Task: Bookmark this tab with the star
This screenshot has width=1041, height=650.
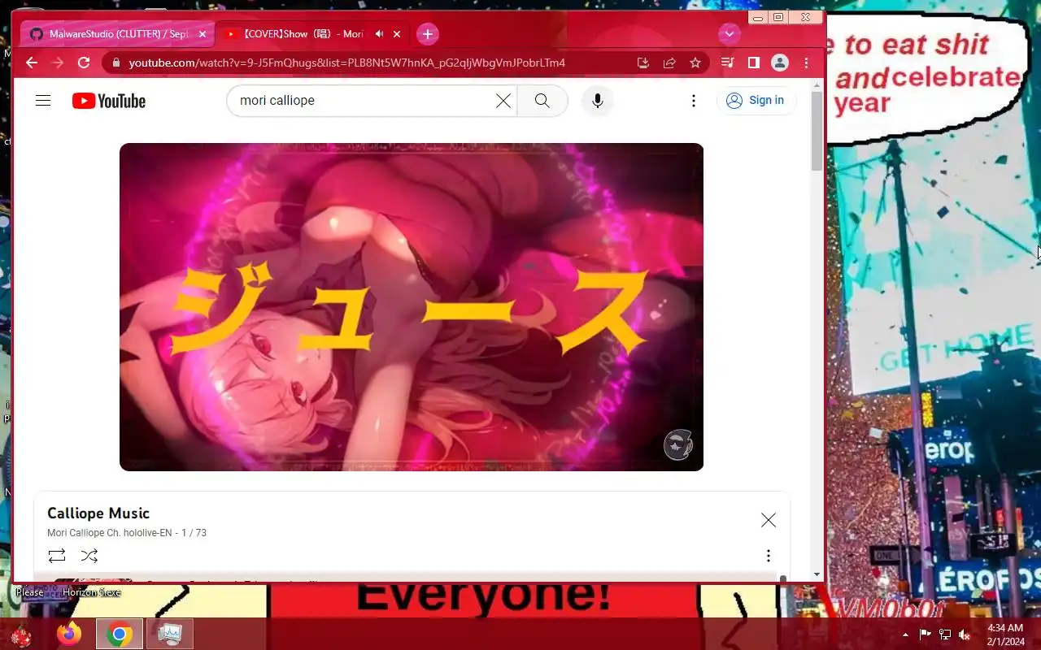Action: pos(695,63)
